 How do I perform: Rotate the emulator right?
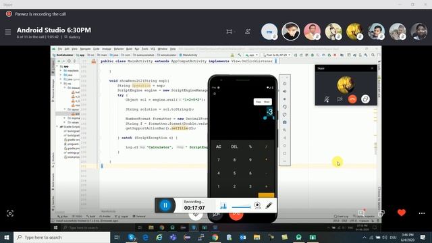[x=285, y=114]
